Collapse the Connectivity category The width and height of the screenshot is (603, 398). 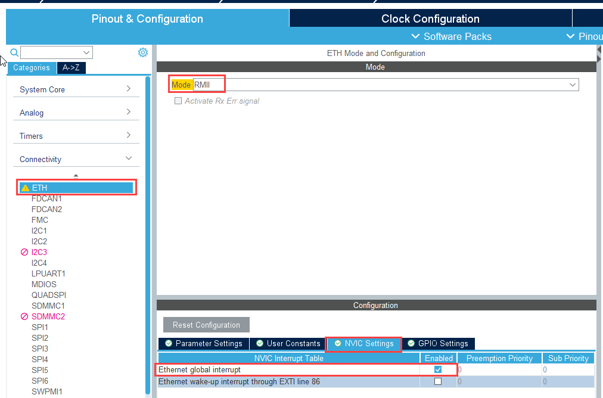coord(76,159)
